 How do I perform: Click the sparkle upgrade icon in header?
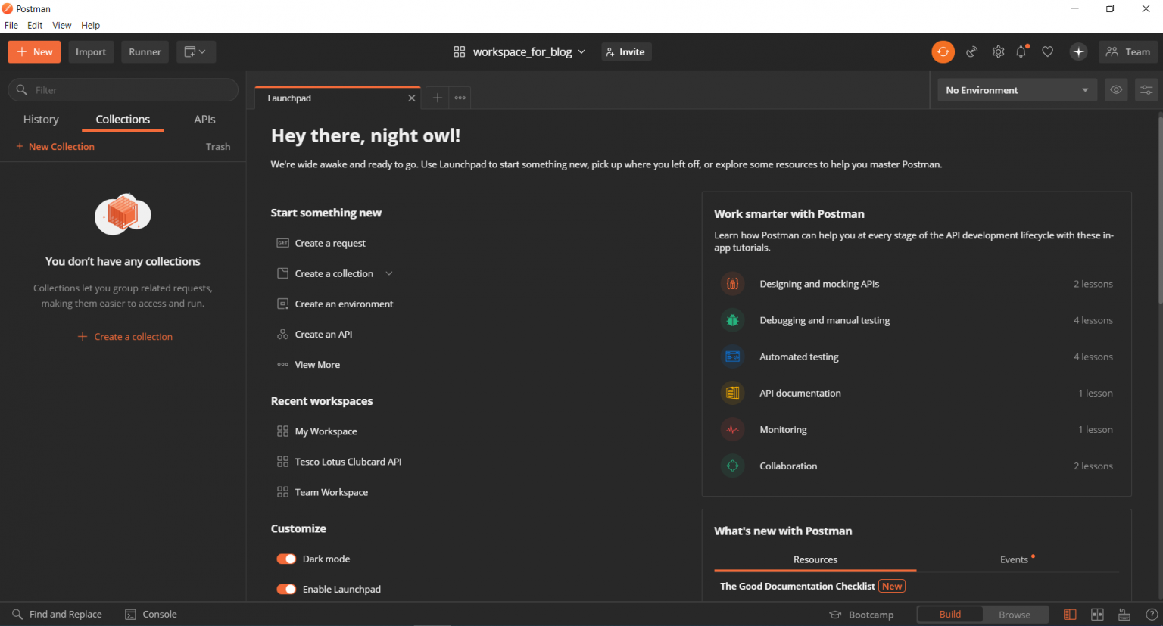pos(1078,51)
